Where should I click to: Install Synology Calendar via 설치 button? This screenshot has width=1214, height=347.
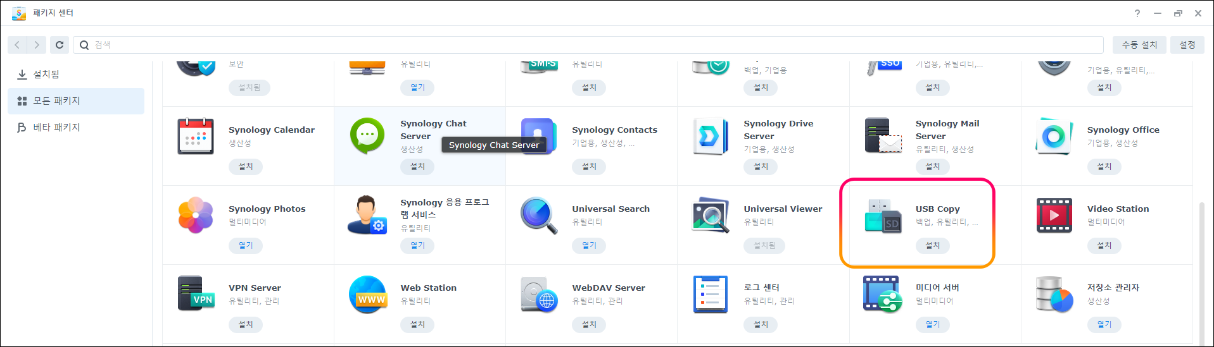pos(245,166)
